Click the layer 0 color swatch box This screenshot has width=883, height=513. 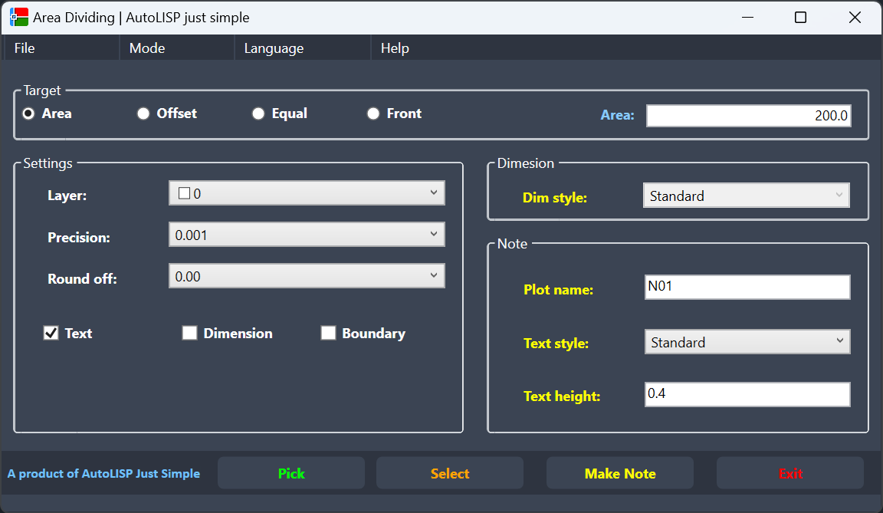pos(184,193)
